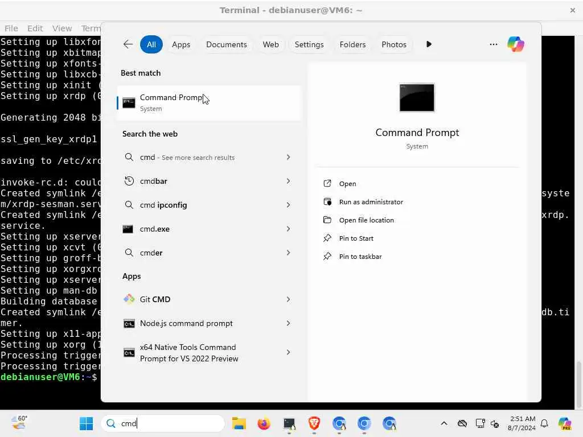Open the Command Prompt best match result

click(209, 103)
